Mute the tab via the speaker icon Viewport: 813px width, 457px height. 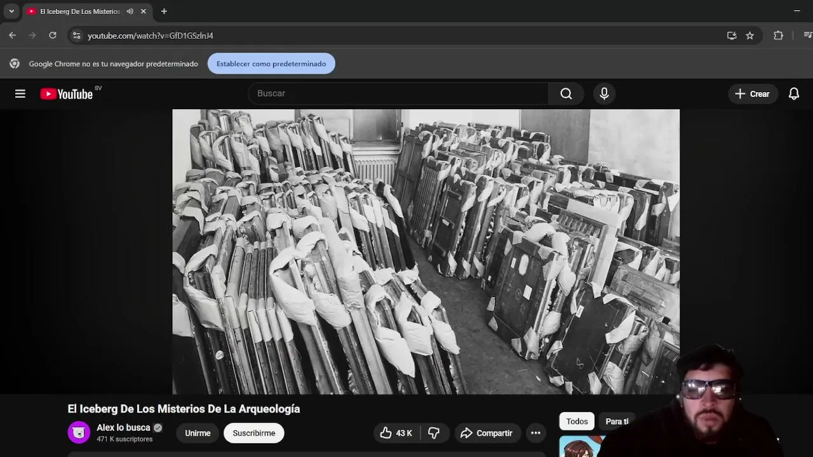pyautogui.click(x=130, y=11)
